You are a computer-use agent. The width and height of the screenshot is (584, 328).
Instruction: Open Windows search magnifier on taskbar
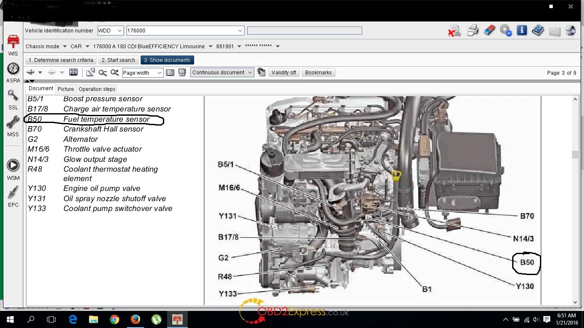[x=31, y=319]
